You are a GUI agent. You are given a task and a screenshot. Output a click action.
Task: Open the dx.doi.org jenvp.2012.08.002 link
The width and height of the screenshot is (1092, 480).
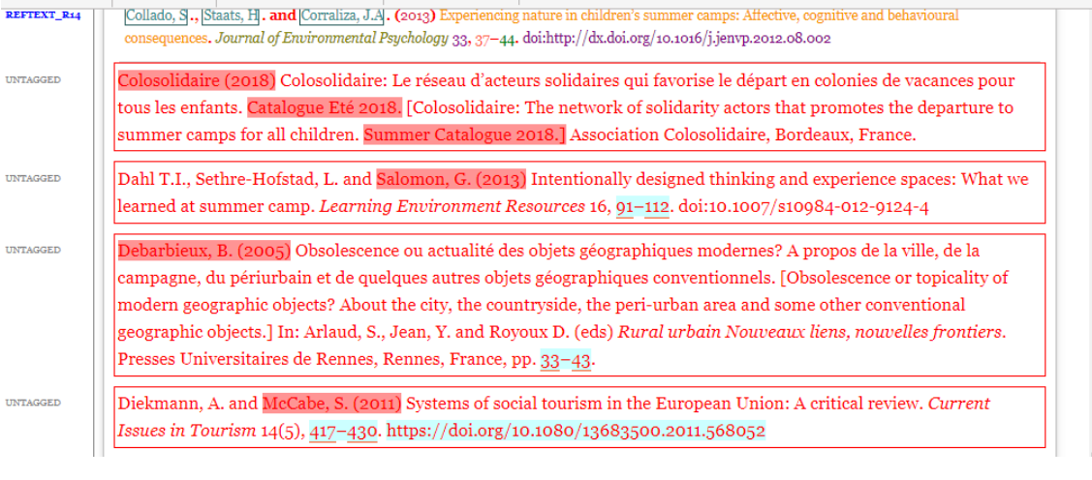[x=677, y=39]
